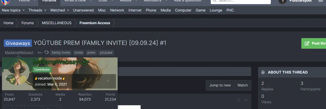Click the Participants count in About This Thread
This screenshot has height=109, width=326.
pyautogui.click(x=302, y=83)
